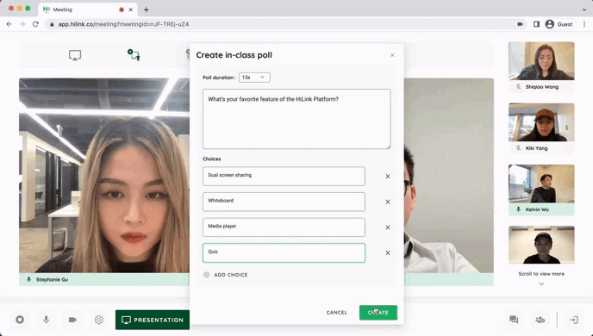Click Kiki Yang's muted mic icon

tap(518, 148)
